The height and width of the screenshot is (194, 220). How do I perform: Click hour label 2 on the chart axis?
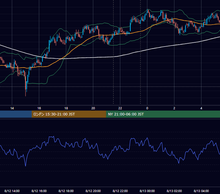click(174, 108)
